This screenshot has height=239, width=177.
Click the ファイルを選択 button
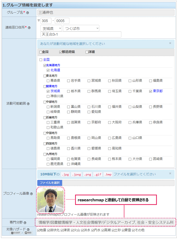(x=50, y=183)
